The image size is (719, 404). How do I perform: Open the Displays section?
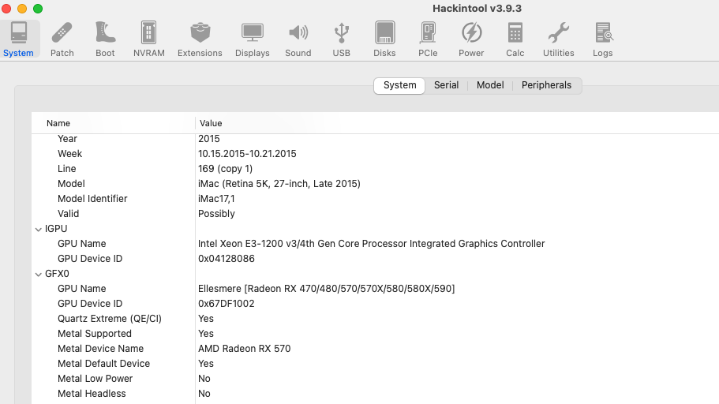click(253, 39)
